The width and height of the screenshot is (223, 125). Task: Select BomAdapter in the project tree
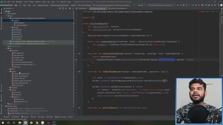(20, 23)
